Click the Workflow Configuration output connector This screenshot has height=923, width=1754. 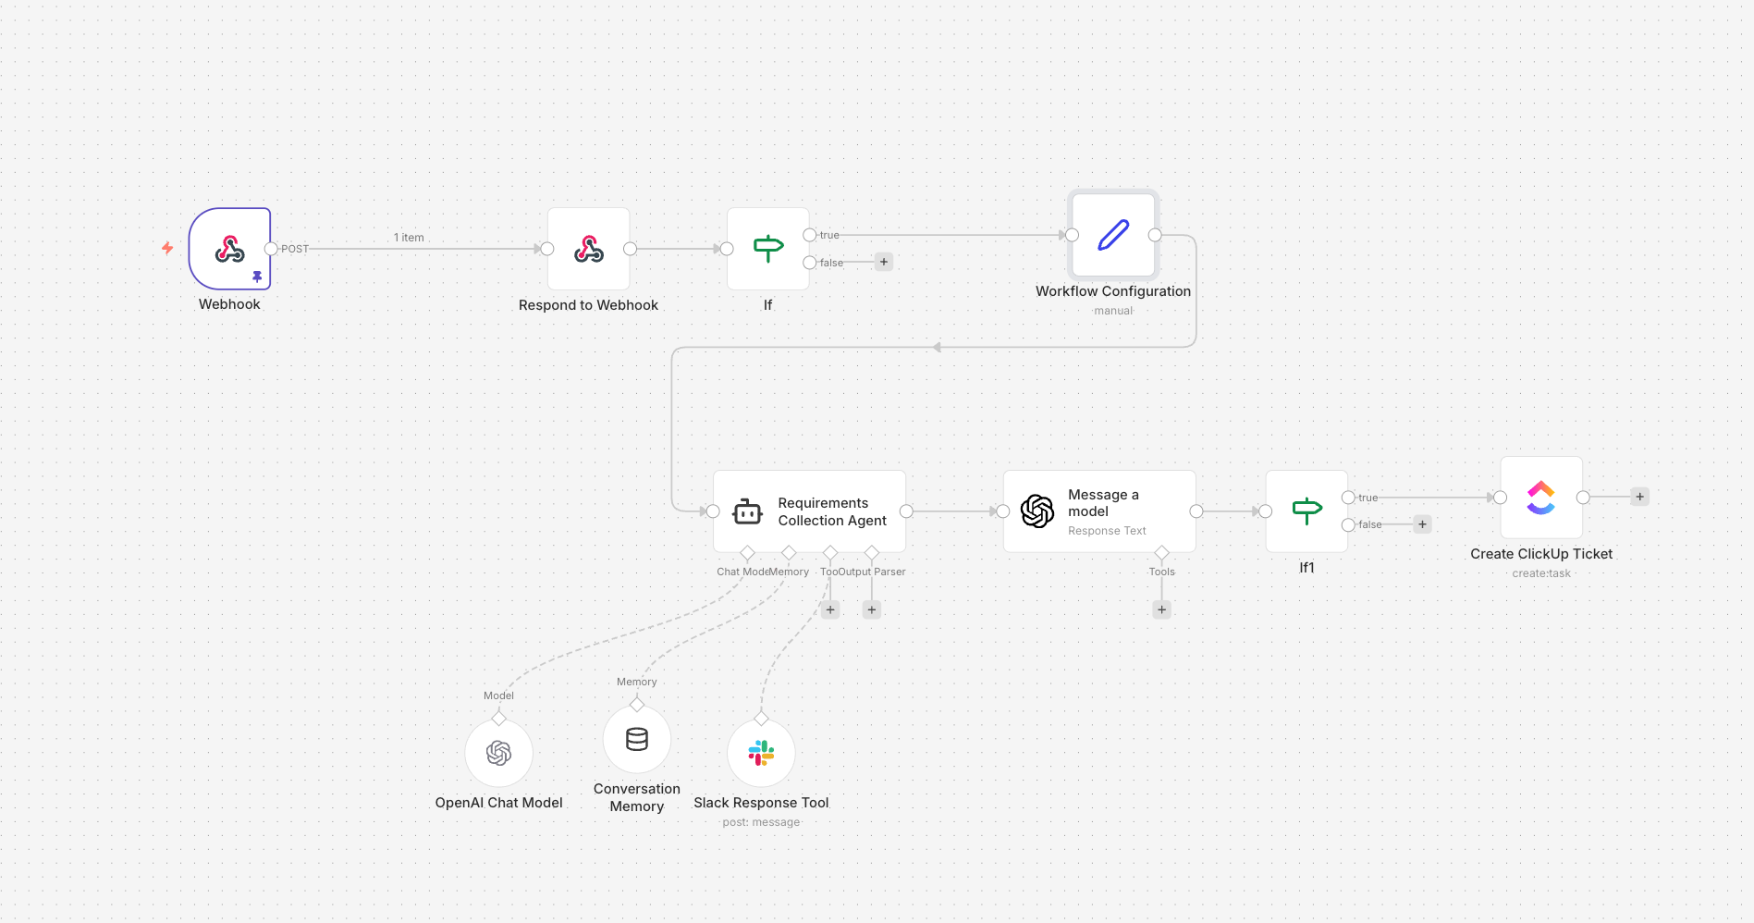pyautogui.click(x=1155, y=235)
